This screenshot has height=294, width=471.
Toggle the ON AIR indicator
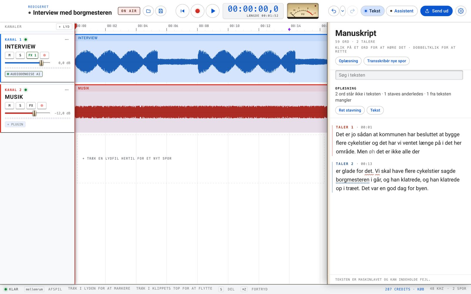coord(129,11)
